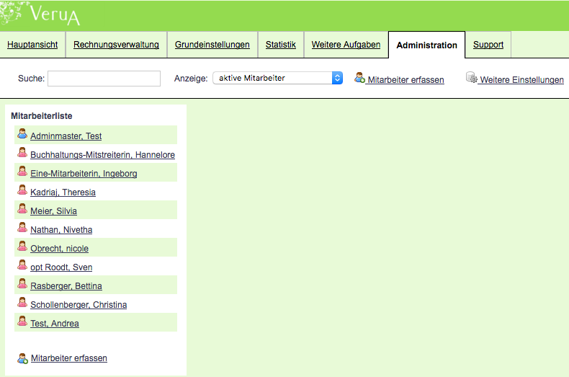Click the add-employee icon in top toolbar
This screenshot has width=569, height=377.
359,78
